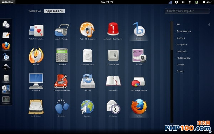This screenshot has height=134, width=214.
Task: Launch the Calculator app
Action: 62,56
